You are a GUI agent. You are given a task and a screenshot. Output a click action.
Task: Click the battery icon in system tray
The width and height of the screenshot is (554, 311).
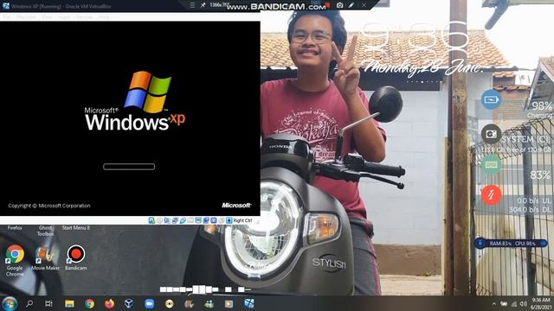tap(504, 304)
